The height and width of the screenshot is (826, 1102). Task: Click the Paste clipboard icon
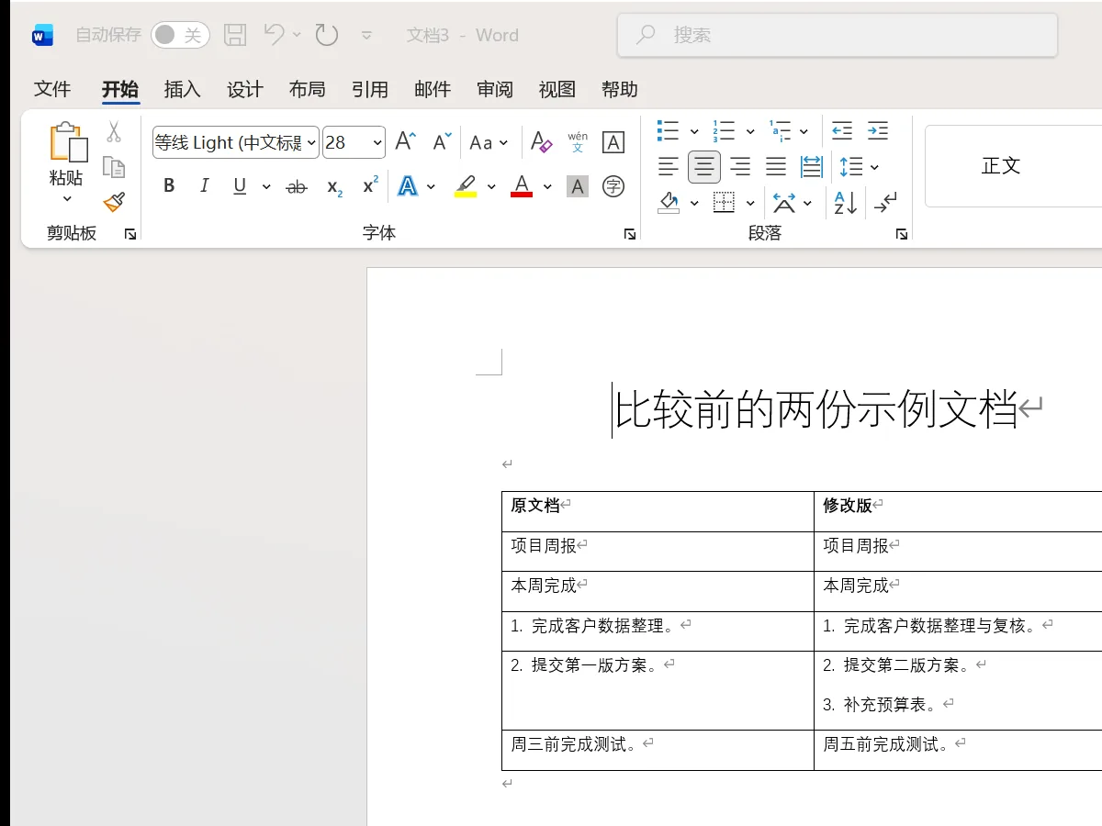[x=69, y=143]
